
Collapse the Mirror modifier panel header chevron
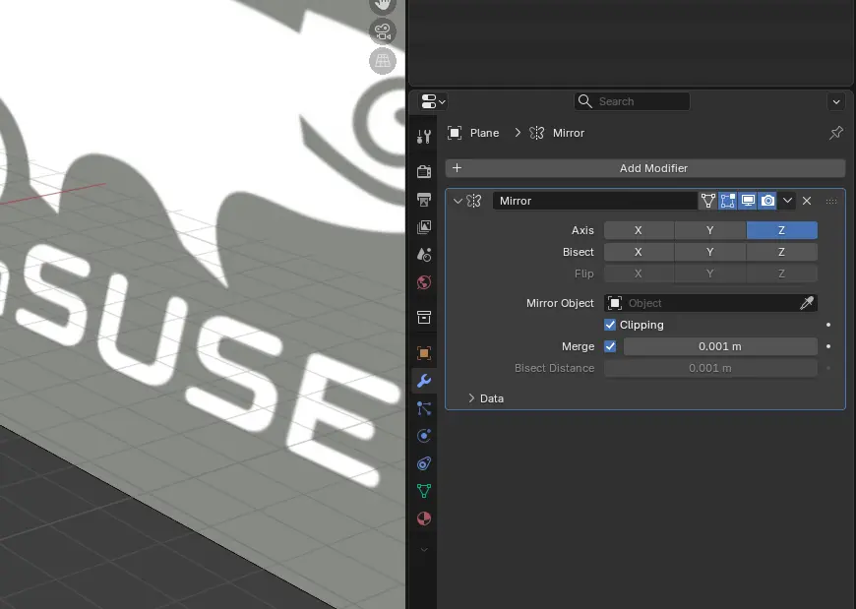[x=458, y=201]
